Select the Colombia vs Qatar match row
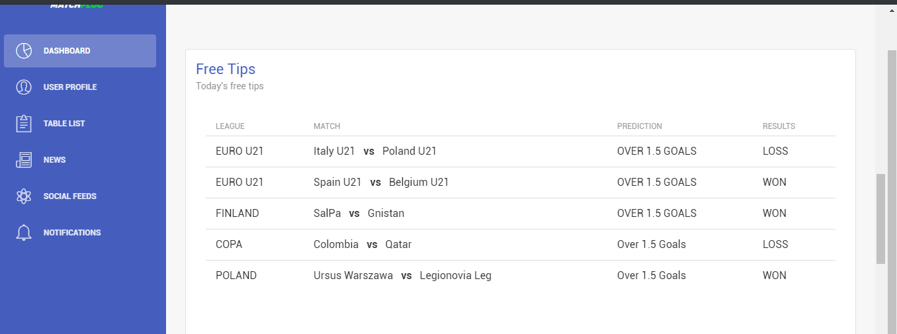This screenshot has width=897, height=334. point(521,245)
